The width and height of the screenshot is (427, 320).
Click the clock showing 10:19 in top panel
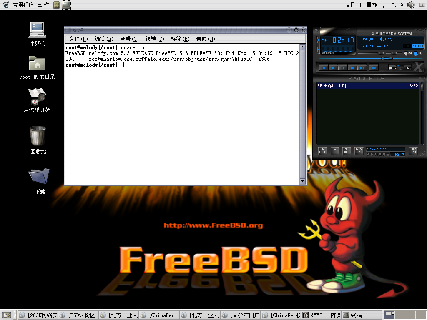pyautogui.click(x=373, y=5)
